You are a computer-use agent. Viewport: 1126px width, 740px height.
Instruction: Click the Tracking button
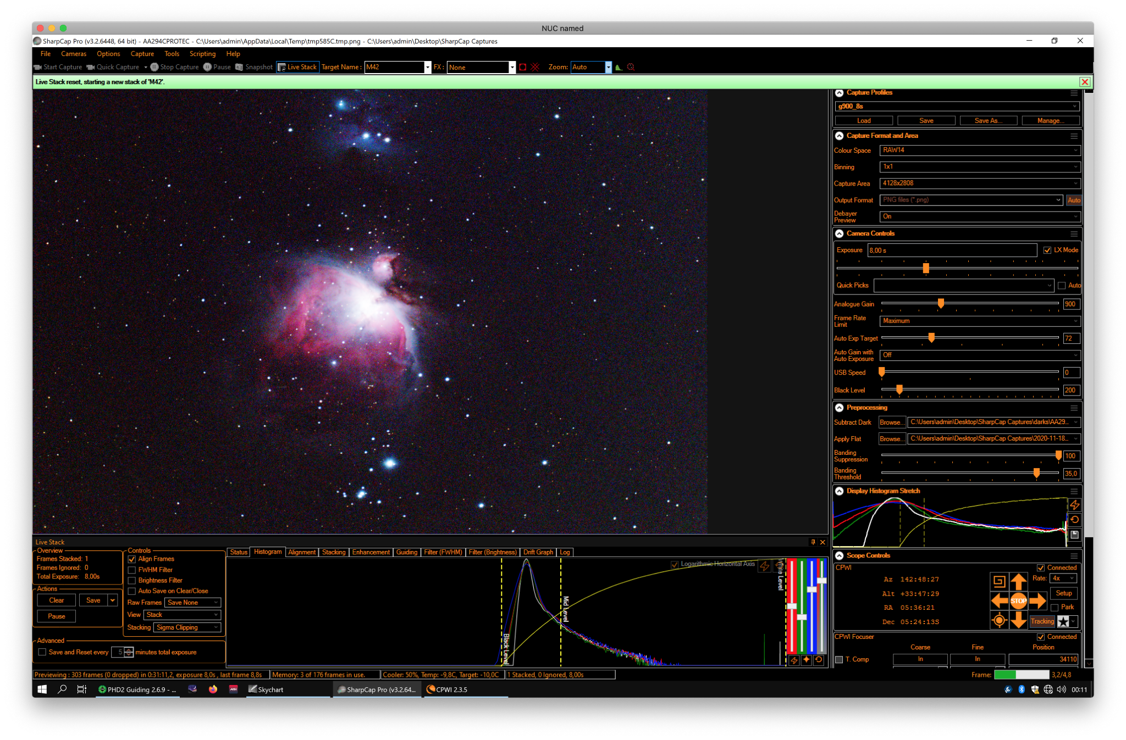(x=1042, y=621)
